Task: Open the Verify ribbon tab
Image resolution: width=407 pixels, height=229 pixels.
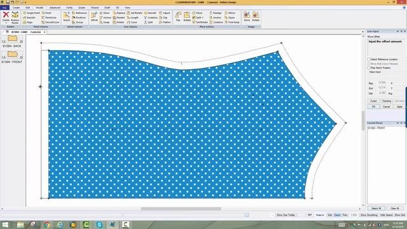Action: click(x=69, y=8)
